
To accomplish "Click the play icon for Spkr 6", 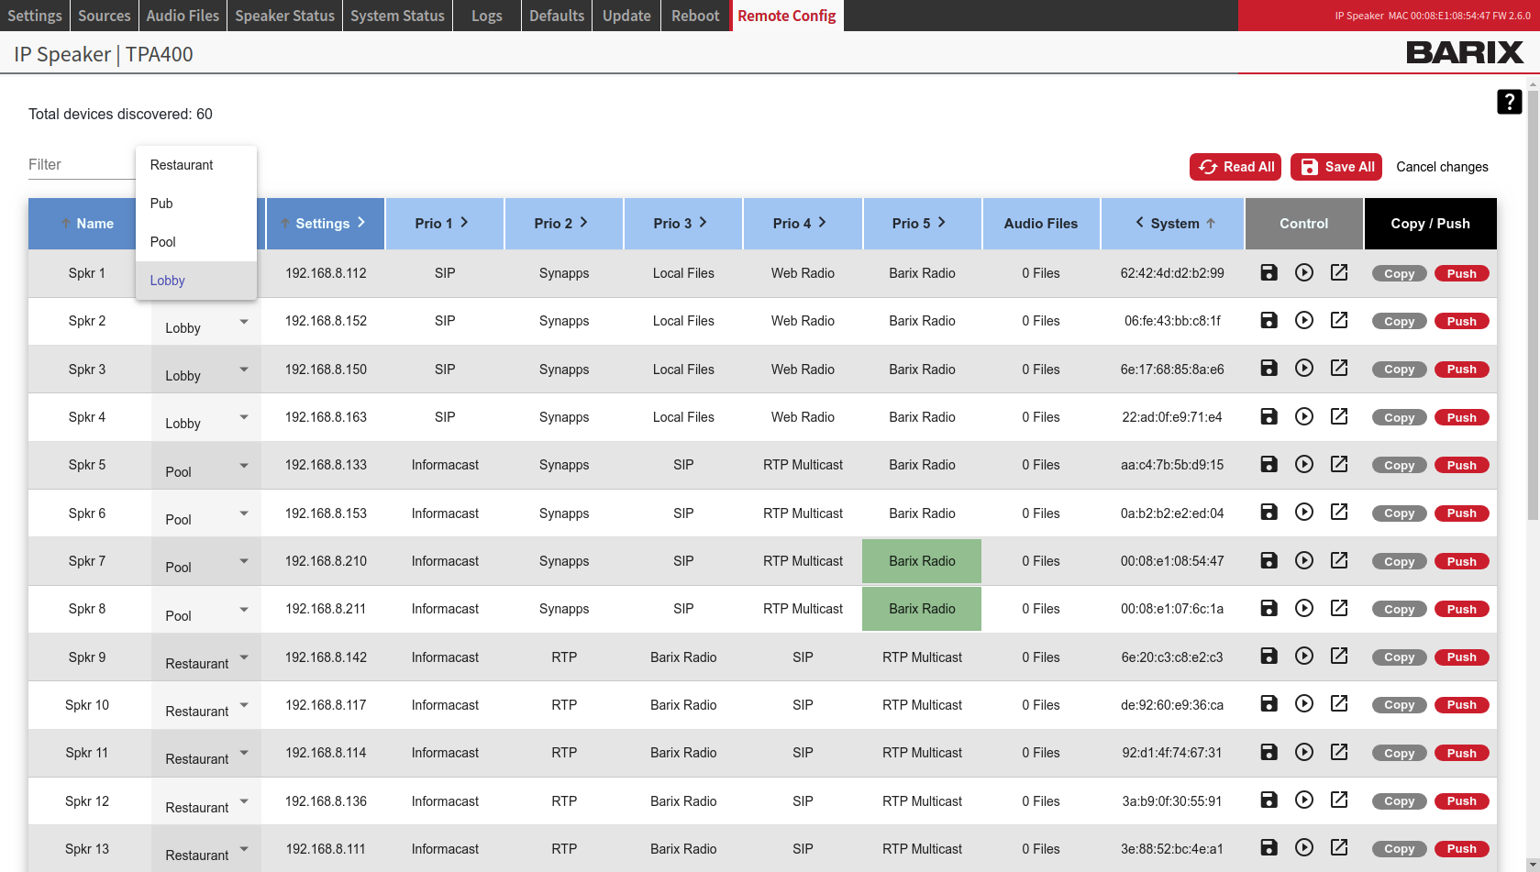I will point(1303,513).
